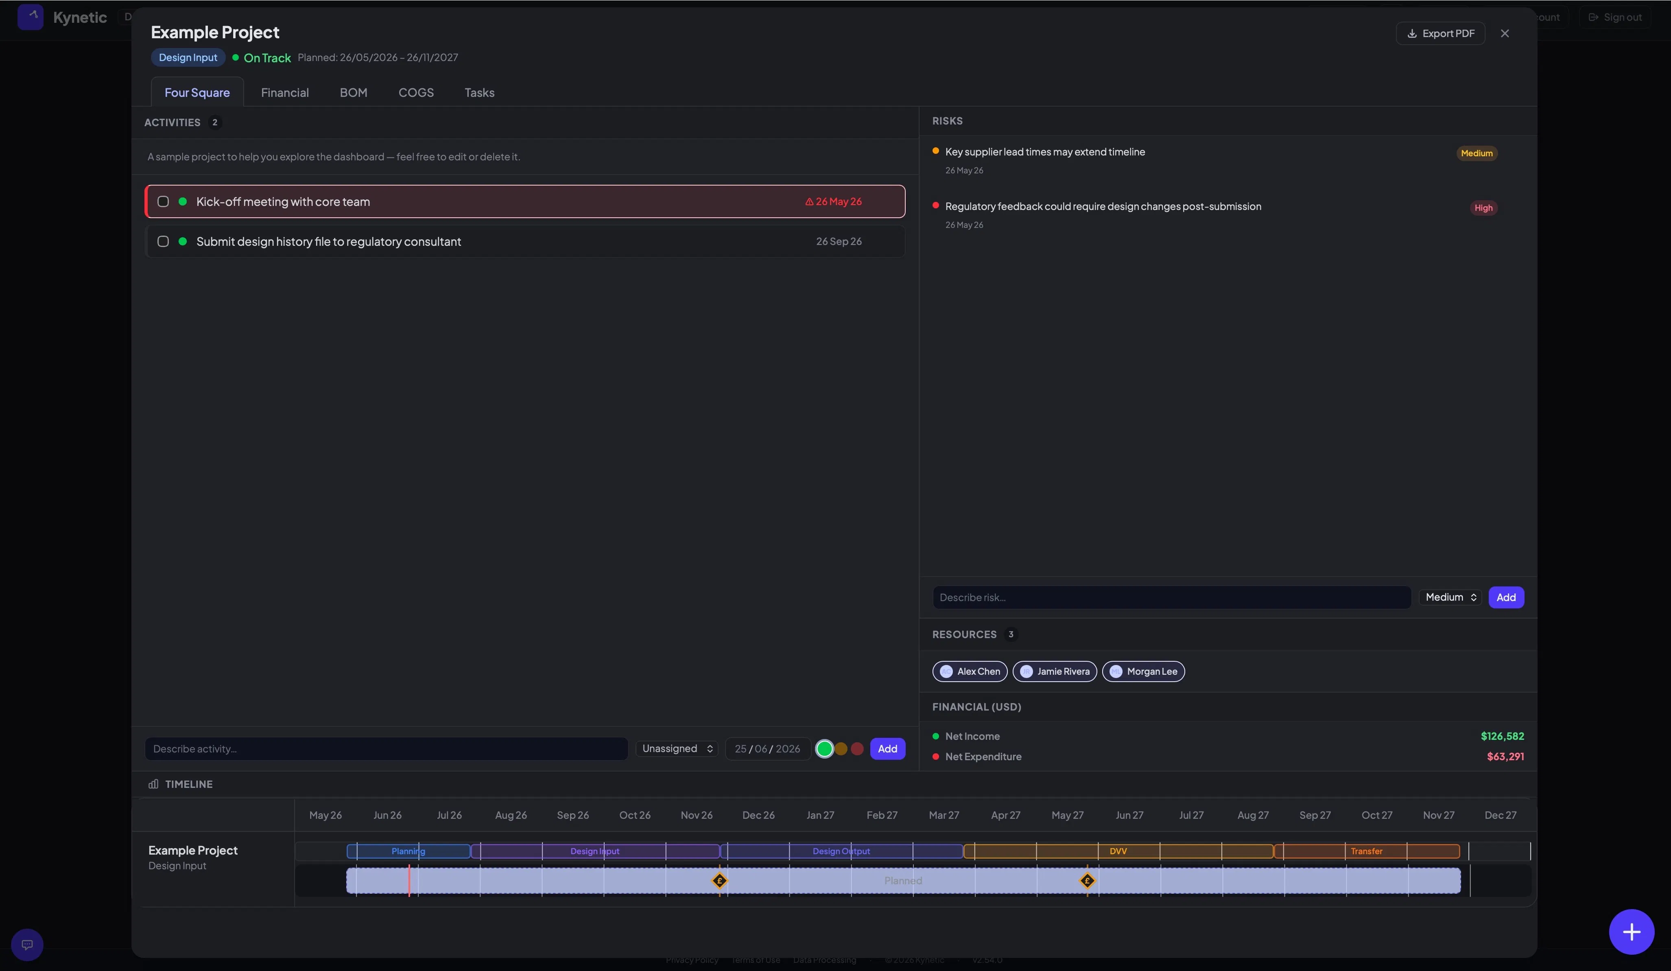The width and height of the screenshot is (1671, 971).
Task: Click the Design Output phase bar
Action: [x=841, y=851]
